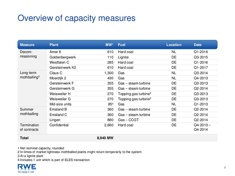
Task: Click the 'MW' column header
Action: point(109,45)
